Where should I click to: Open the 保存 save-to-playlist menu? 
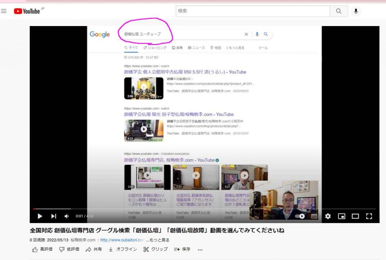pyautogui.click(x=182, y=249)
